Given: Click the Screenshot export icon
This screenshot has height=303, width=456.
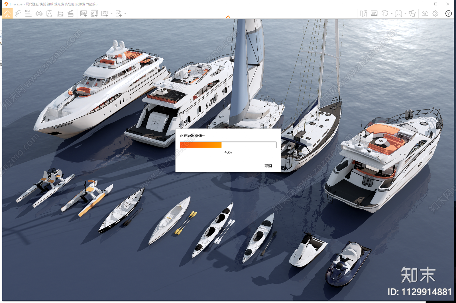Looking at the screenshot, I should (x=84, y=13).
